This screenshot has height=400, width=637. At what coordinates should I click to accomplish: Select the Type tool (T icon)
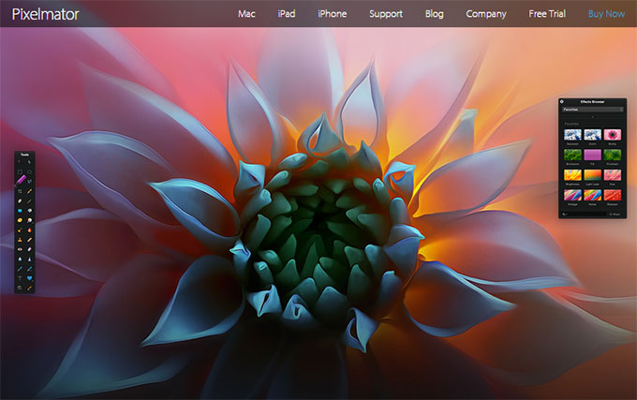pyautogui.click(x=20, y=278)
